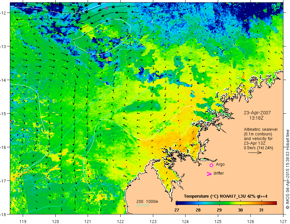290x224 pixels.
Task: Click longitude label '123' on the bottom axis
Action: click(153, 221)
